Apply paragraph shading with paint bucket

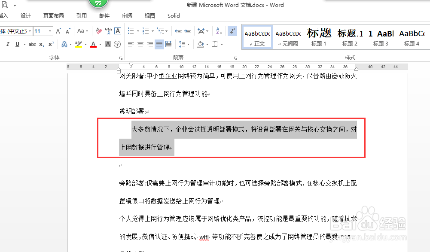point(201,44)
